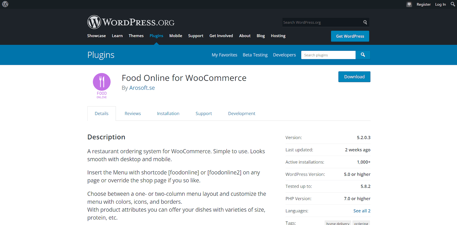Open the notifications bubble icon in admin bar
The width and height of the screenshot is (457, 225).
pos(409,4)
